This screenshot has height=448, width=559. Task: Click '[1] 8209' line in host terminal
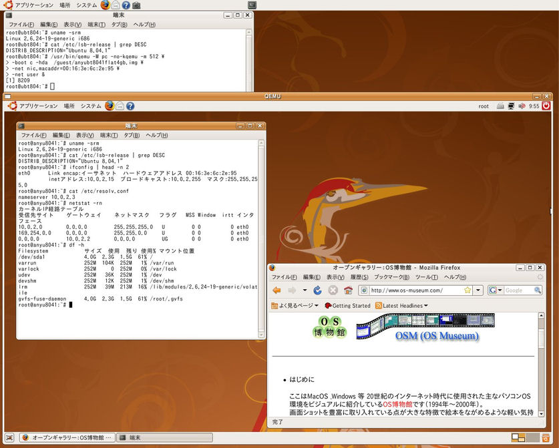pyautogui.click(x=18, y=80)
